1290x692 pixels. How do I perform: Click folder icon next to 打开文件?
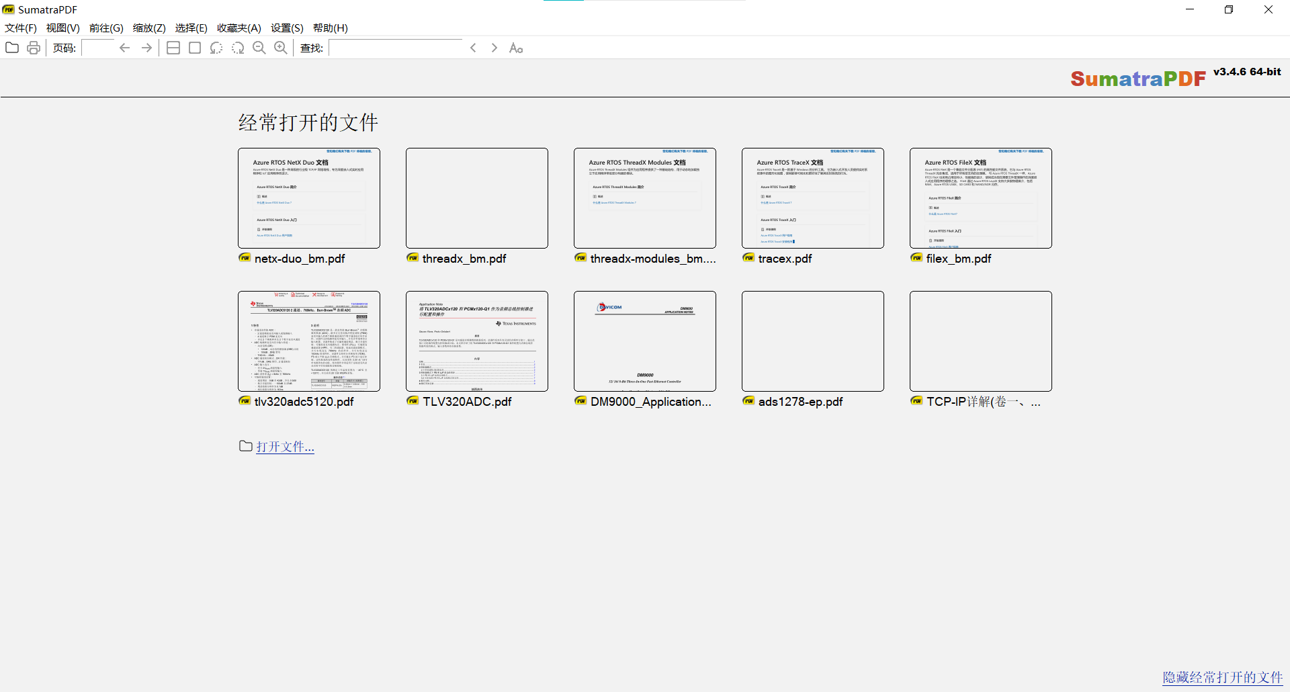(x=246, y=446)
